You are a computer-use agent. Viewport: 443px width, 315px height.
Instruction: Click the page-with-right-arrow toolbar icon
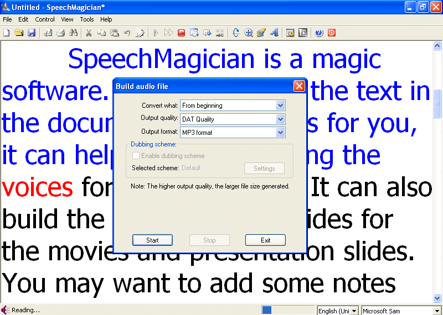207,33
